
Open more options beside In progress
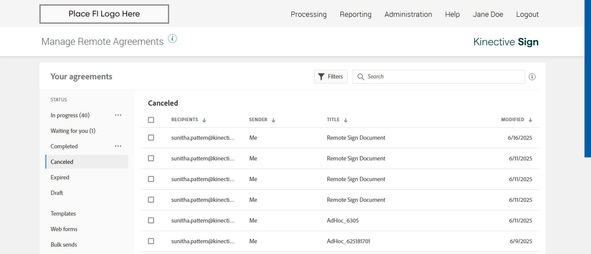(118, 115)
